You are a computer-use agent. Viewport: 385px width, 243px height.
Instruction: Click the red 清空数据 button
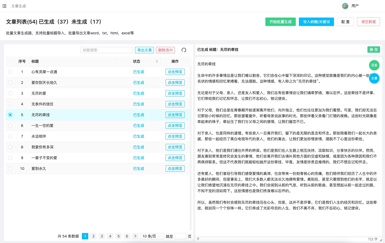click(369, 22)
